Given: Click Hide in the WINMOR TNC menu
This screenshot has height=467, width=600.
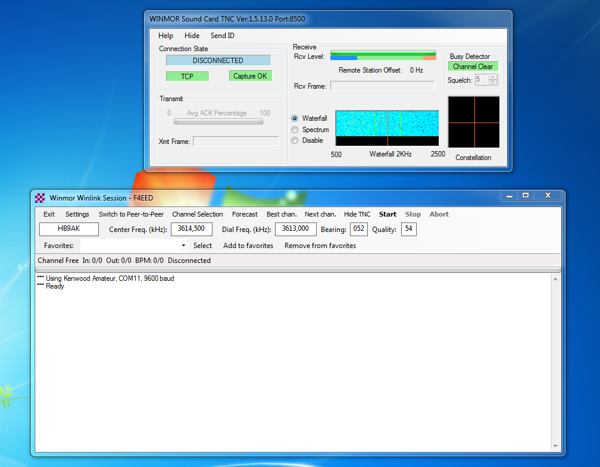Looking at the screenshot, I should tap(192, 36).
